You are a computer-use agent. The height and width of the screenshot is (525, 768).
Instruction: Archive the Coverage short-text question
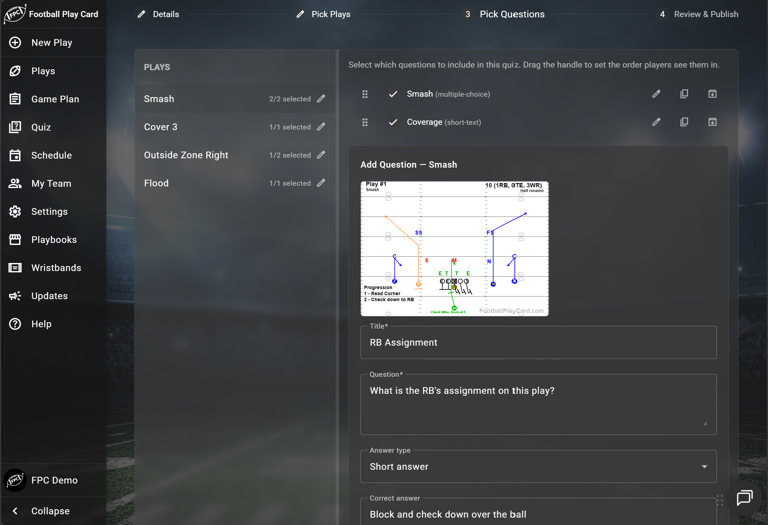(712, 122)
